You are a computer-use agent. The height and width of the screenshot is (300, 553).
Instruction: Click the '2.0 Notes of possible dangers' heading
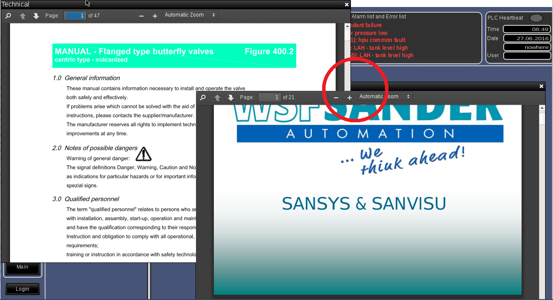coord(95,148)
